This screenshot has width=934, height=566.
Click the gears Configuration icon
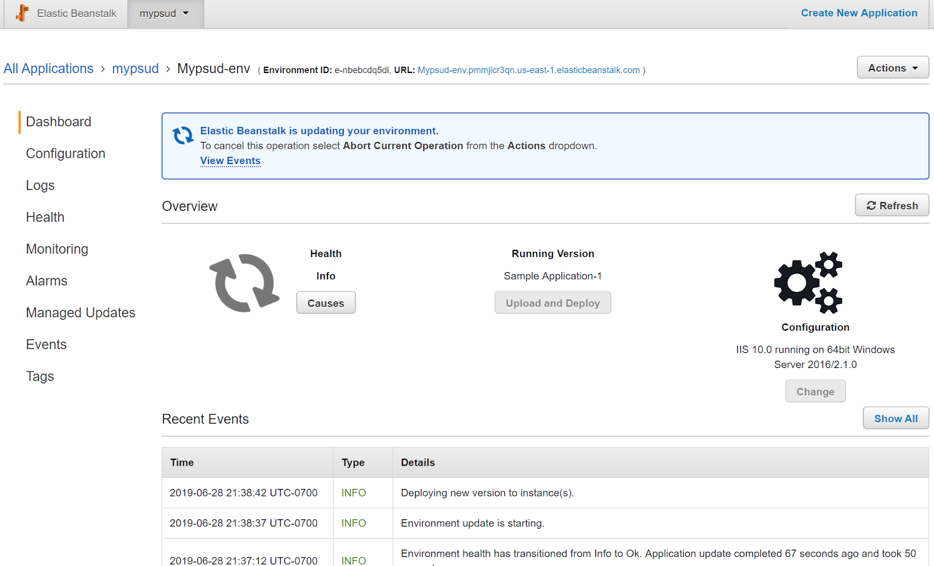808,283
